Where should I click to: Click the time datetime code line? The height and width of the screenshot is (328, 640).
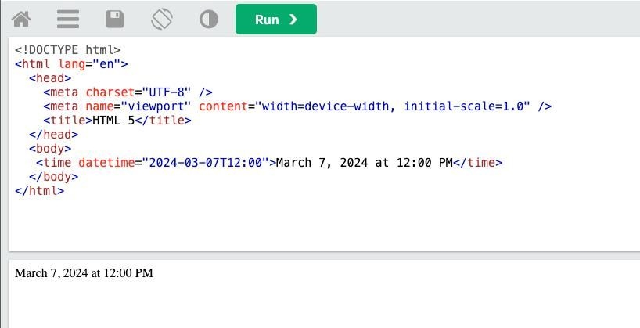(x=269, y=163)
